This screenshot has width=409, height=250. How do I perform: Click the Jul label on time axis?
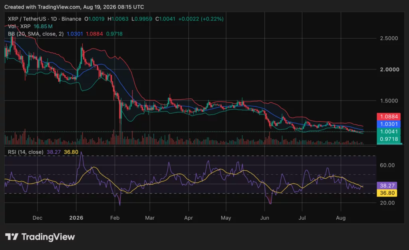(x=302, y=218)
